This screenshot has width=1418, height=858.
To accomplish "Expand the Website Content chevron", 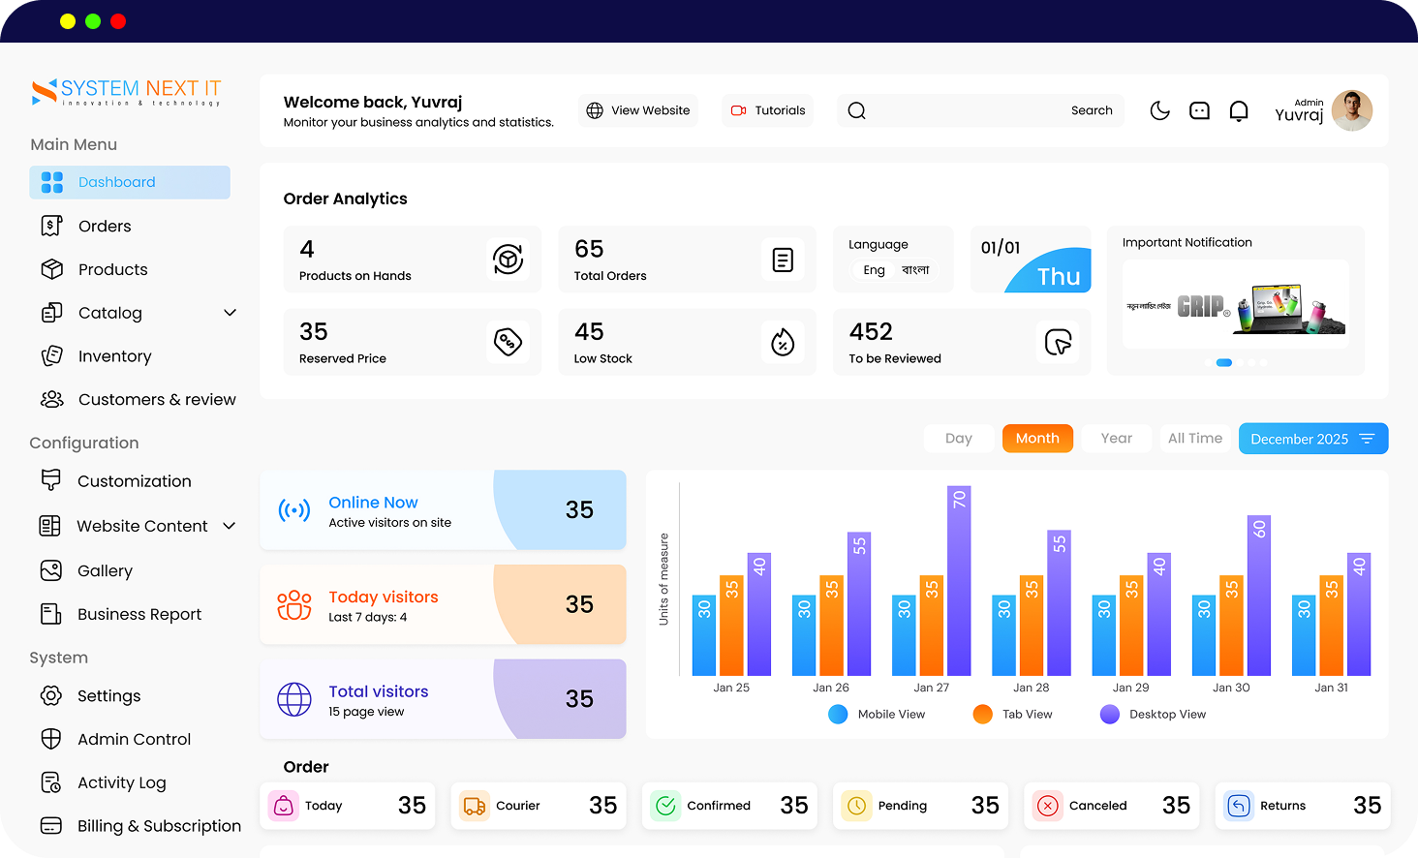I will coord(230,526).
